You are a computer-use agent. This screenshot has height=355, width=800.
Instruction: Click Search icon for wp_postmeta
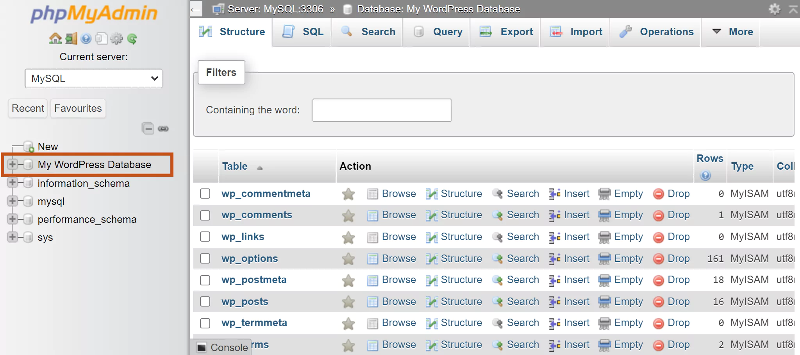pyautogui.click(x=497, y=280)
